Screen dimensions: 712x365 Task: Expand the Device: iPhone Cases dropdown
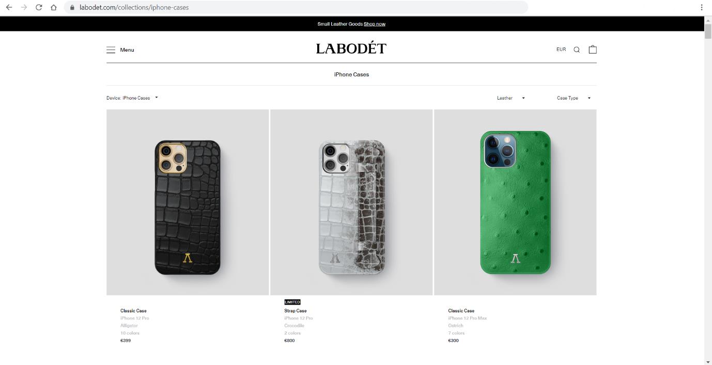click(132, 98)
